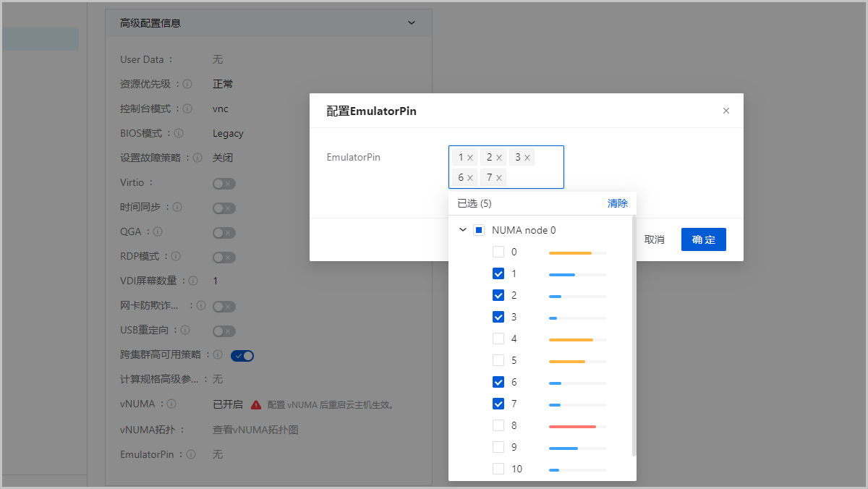This screenshot has width=868, height=489.
Task: Collapse the NUMA node 0 tree
Action: pyautogui.click(x=463, y=230)
